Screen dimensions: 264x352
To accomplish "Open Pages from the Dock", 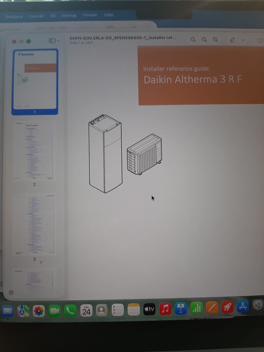I will tap(212, 307).
